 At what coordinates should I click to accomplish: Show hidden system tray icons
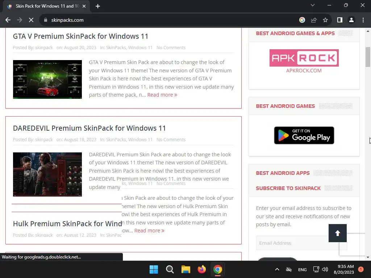(277, 269)
